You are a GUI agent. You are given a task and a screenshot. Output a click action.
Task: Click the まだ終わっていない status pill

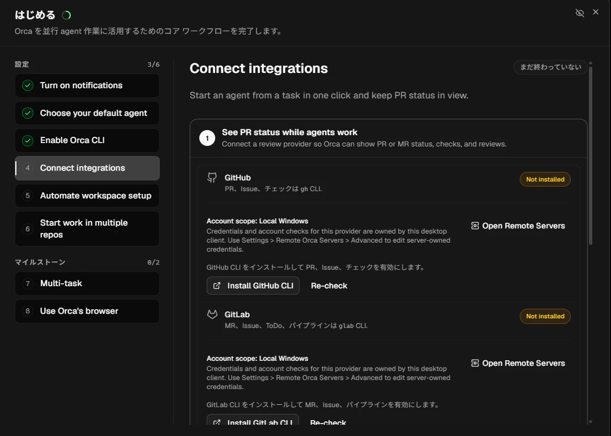pos(550,67)
